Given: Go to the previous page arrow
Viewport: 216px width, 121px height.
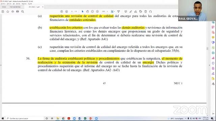Looking at the screenshot, I should tap(61, 11).
